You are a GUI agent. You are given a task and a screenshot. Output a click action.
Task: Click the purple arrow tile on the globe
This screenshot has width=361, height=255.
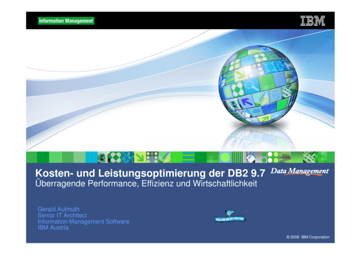click(x=247, y=101)
